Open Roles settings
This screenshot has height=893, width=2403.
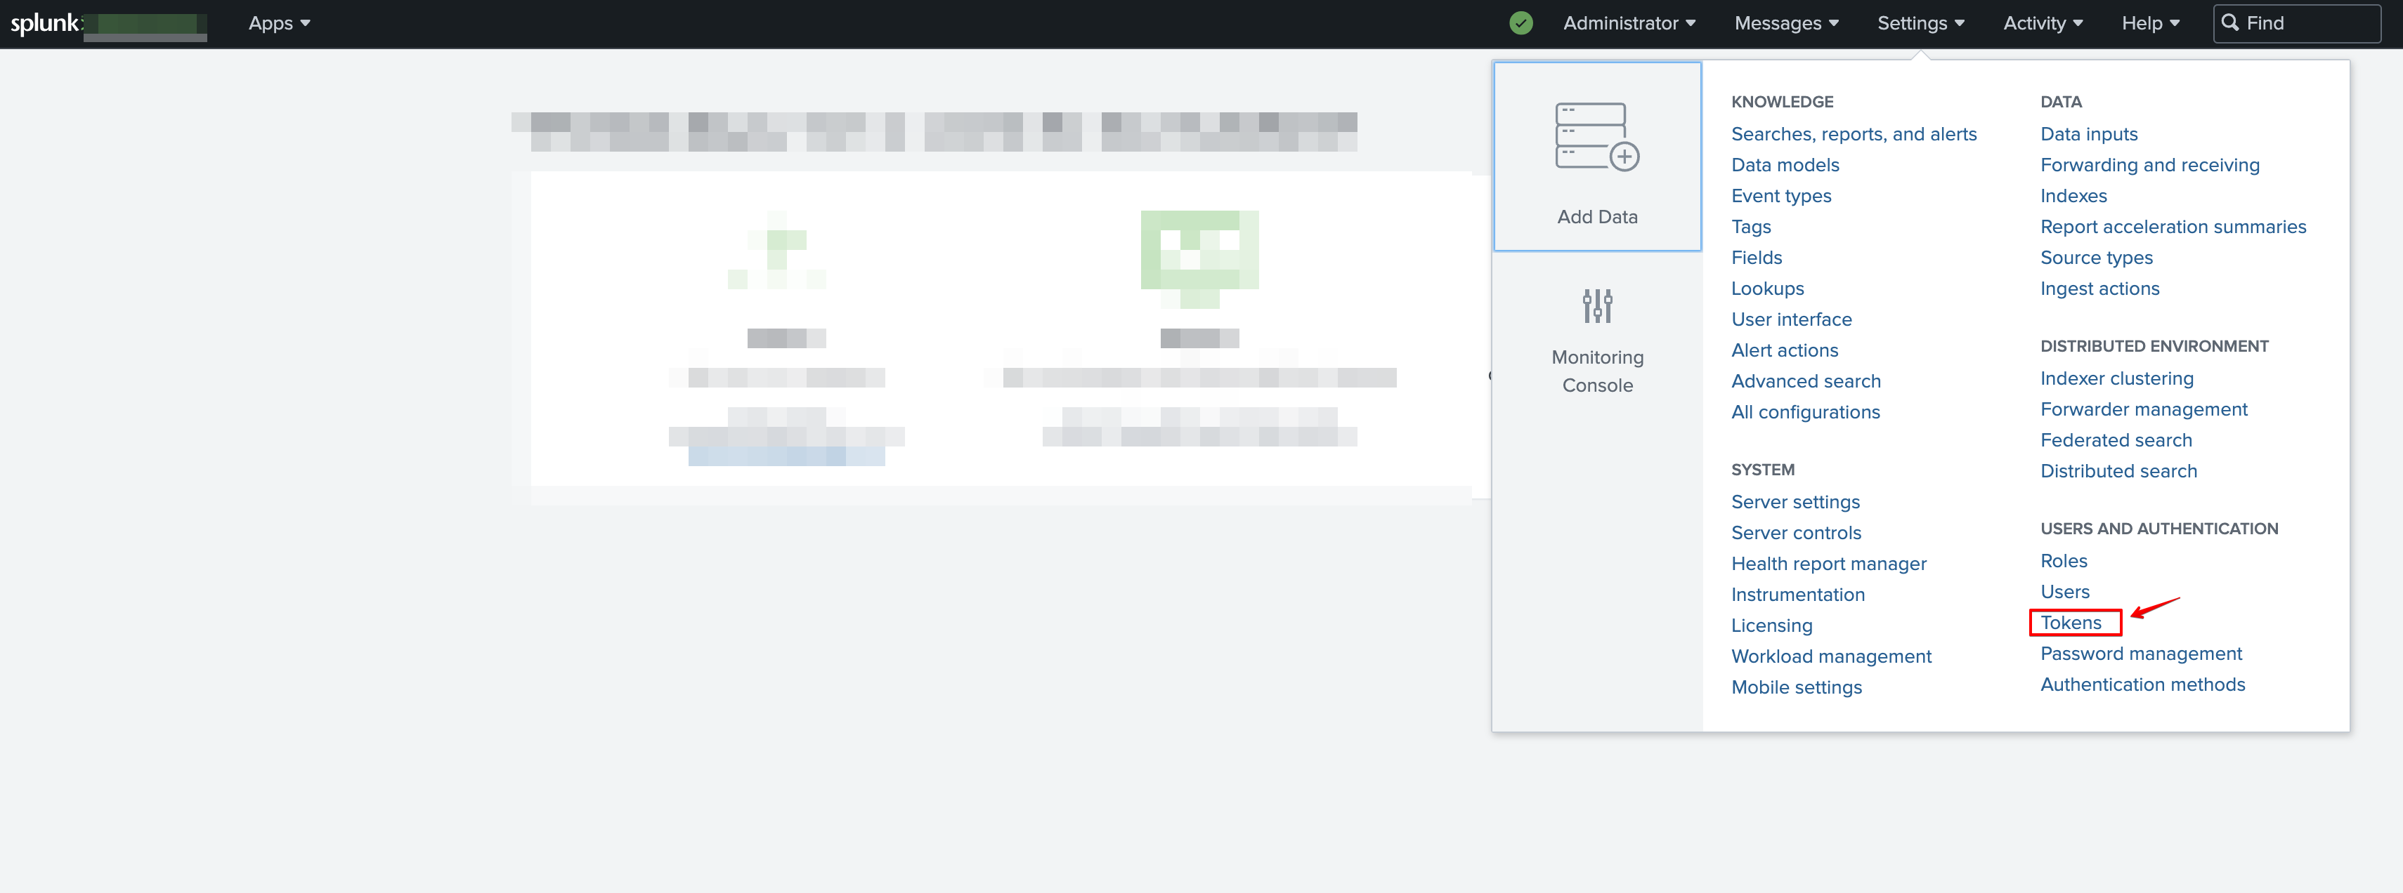(2064, 560)
